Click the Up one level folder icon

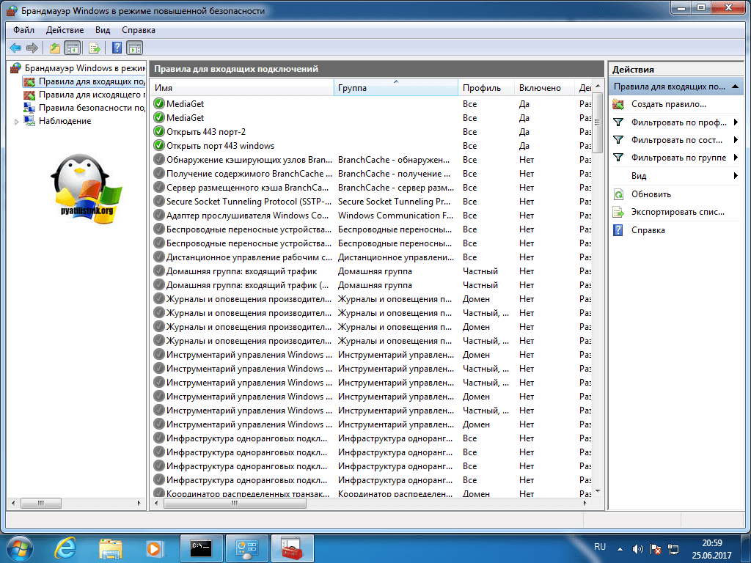[x=54, y=48]
